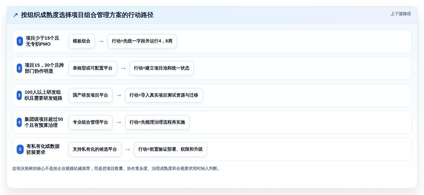Click the arrow after 支持私有化的候选平台
The height and width of the screenshot is (195, 424).
(x=128, y=149)
